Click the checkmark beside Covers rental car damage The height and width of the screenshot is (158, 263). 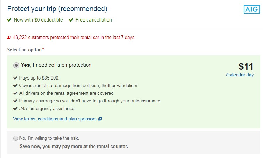click(15, 86)
